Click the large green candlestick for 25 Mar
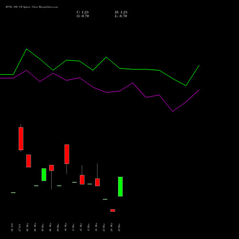Screen dimensions: 239x239 (120, 186)
